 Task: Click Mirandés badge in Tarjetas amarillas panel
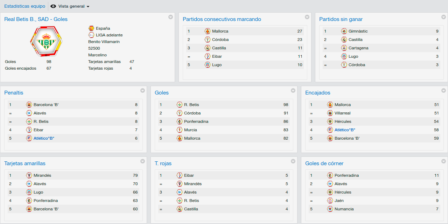29,175
